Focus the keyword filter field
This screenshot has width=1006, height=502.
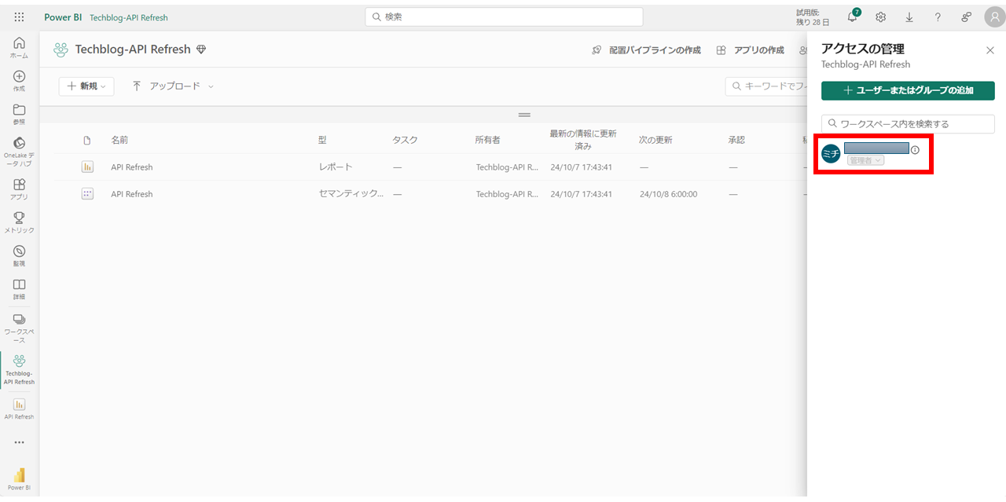click(766, 86)
